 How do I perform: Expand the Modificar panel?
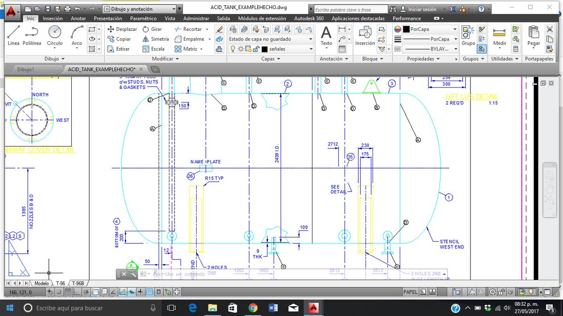[x=166, y=59]
